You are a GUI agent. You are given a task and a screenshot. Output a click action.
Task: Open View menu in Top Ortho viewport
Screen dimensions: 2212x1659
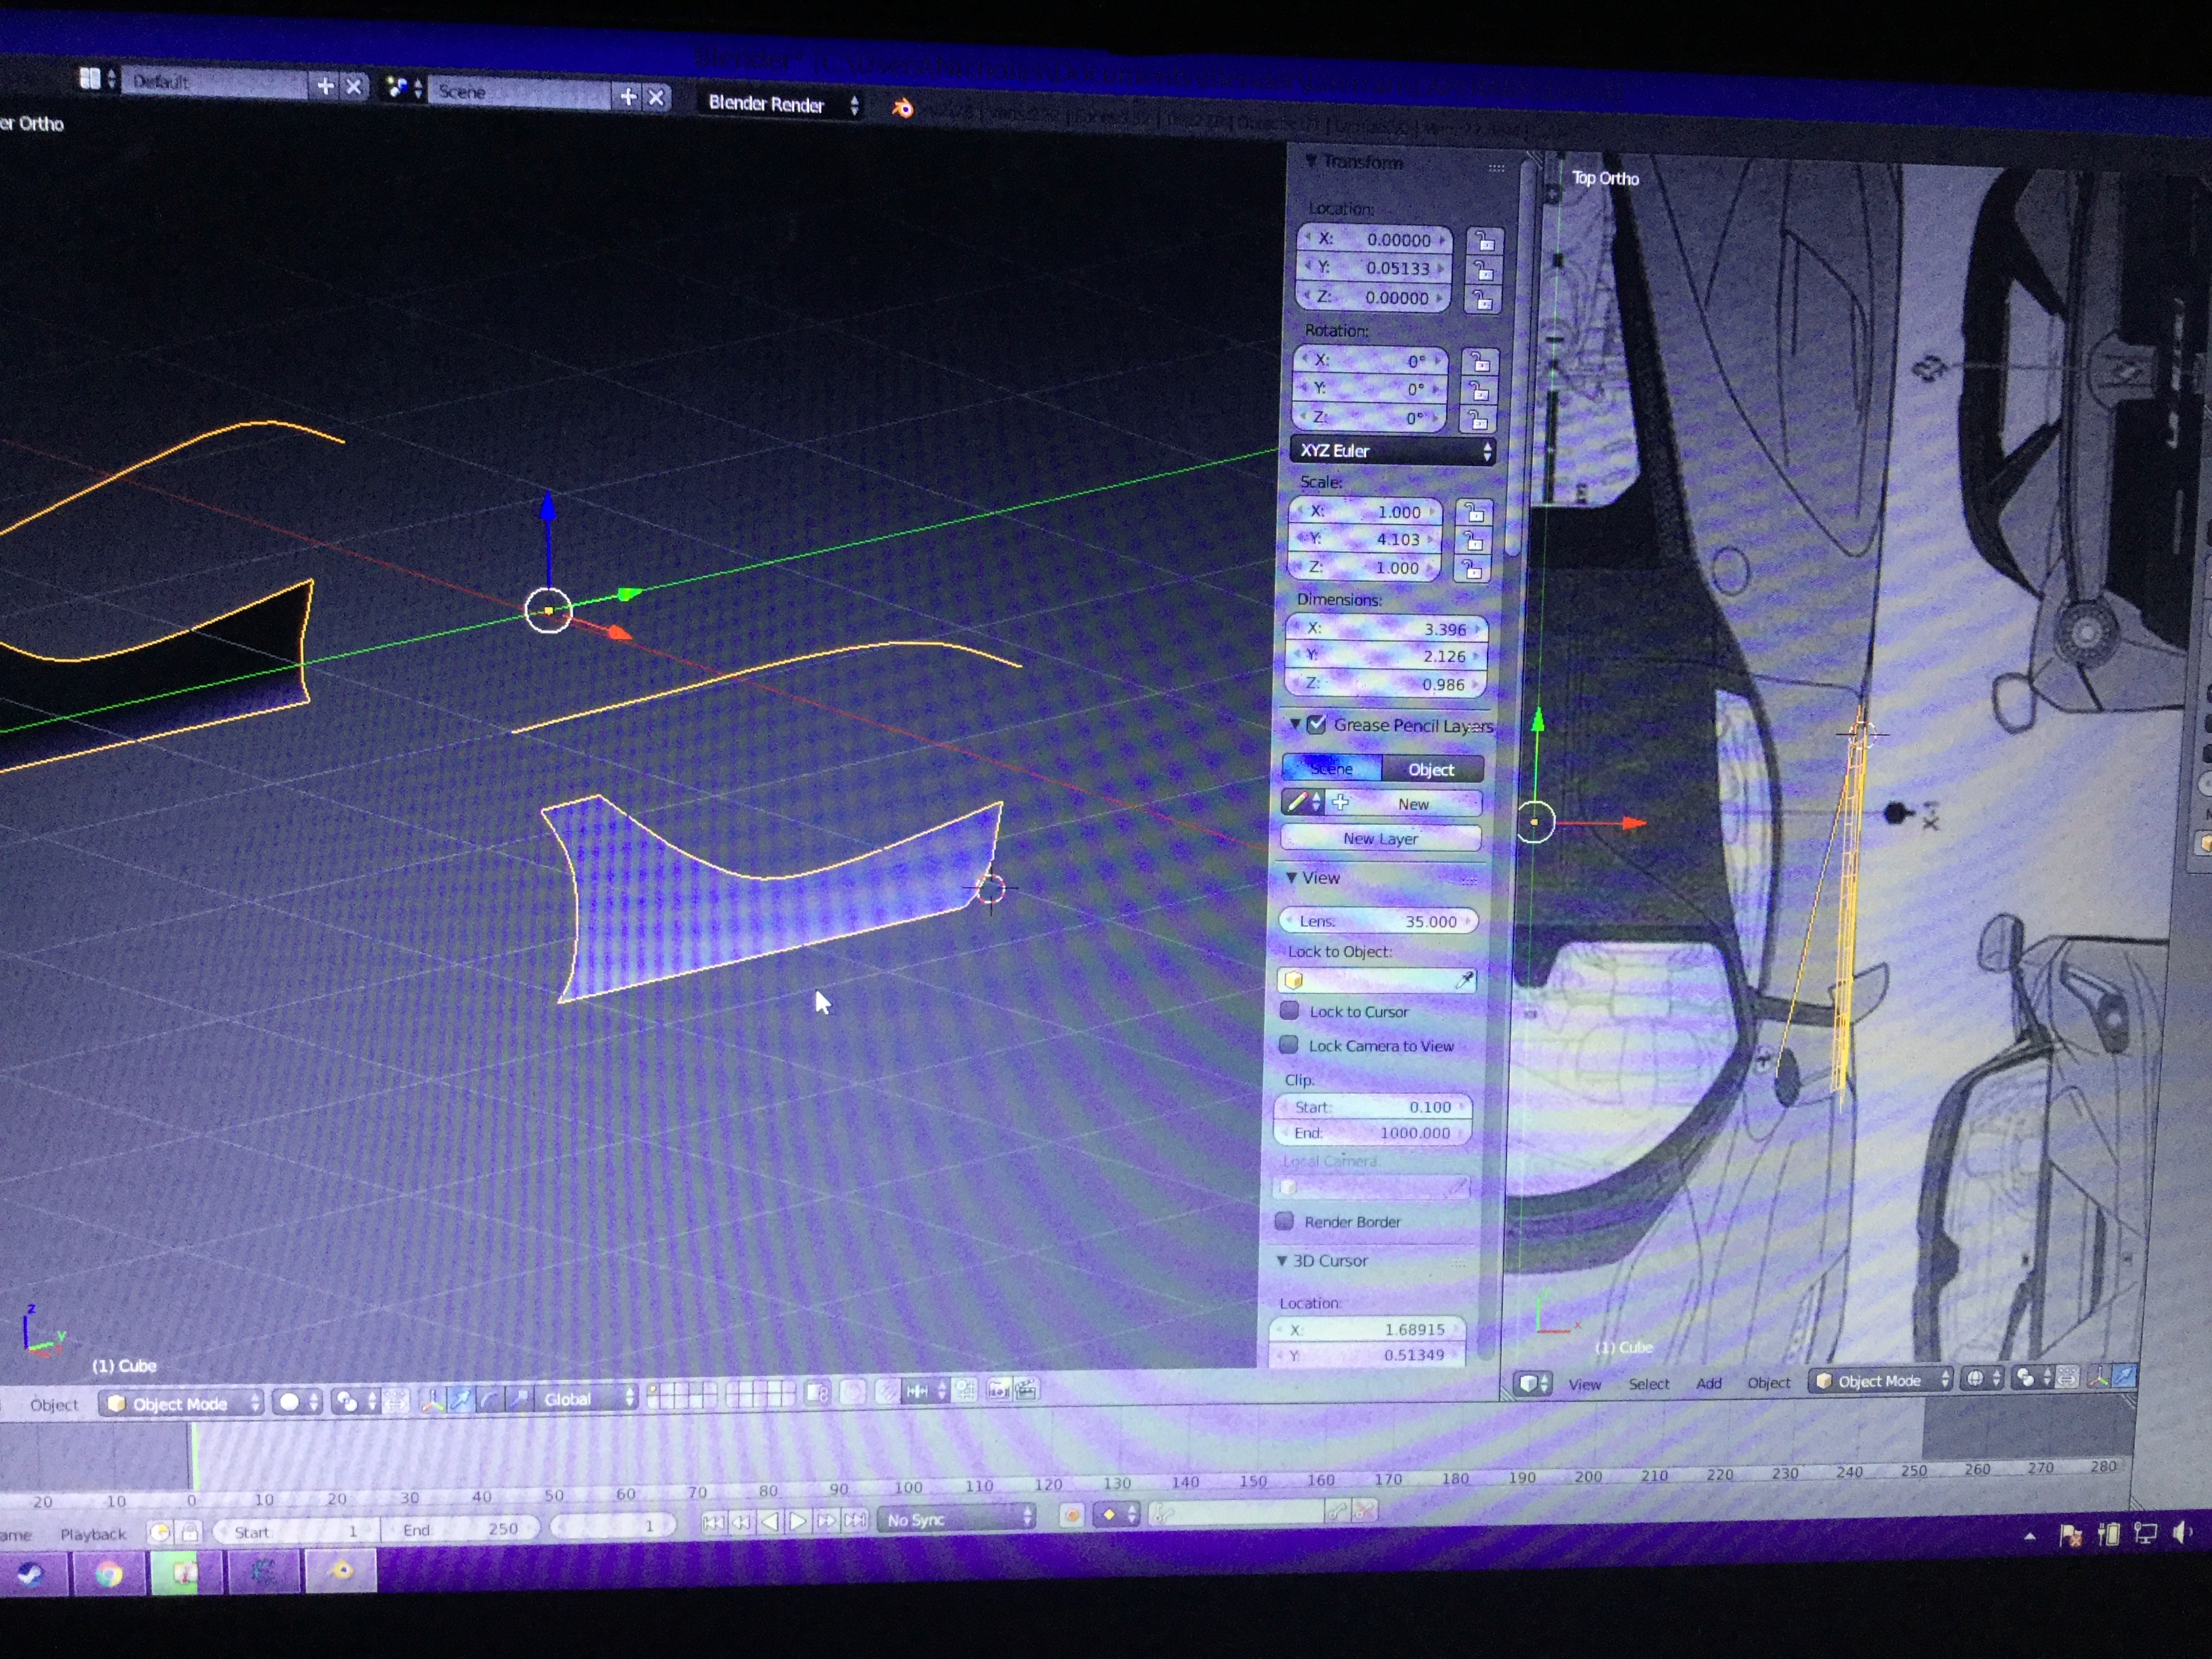pyautogui.click(x=1584, y=1384)
